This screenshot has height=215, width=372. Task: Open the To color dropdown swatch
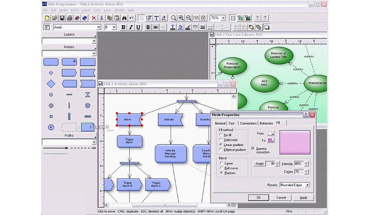(x=271, y=140)
